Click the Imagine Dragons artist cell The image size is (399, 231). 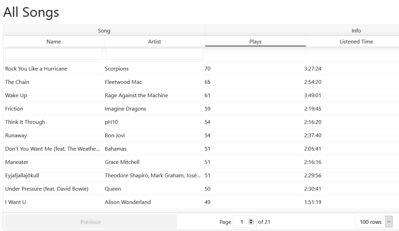tap(125, 109)
